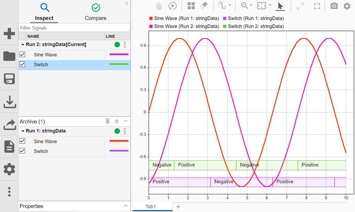Screen dimensions: 355x212
Task: Select the Zoom magnifier tool
Action: click(x=244, y=6)
